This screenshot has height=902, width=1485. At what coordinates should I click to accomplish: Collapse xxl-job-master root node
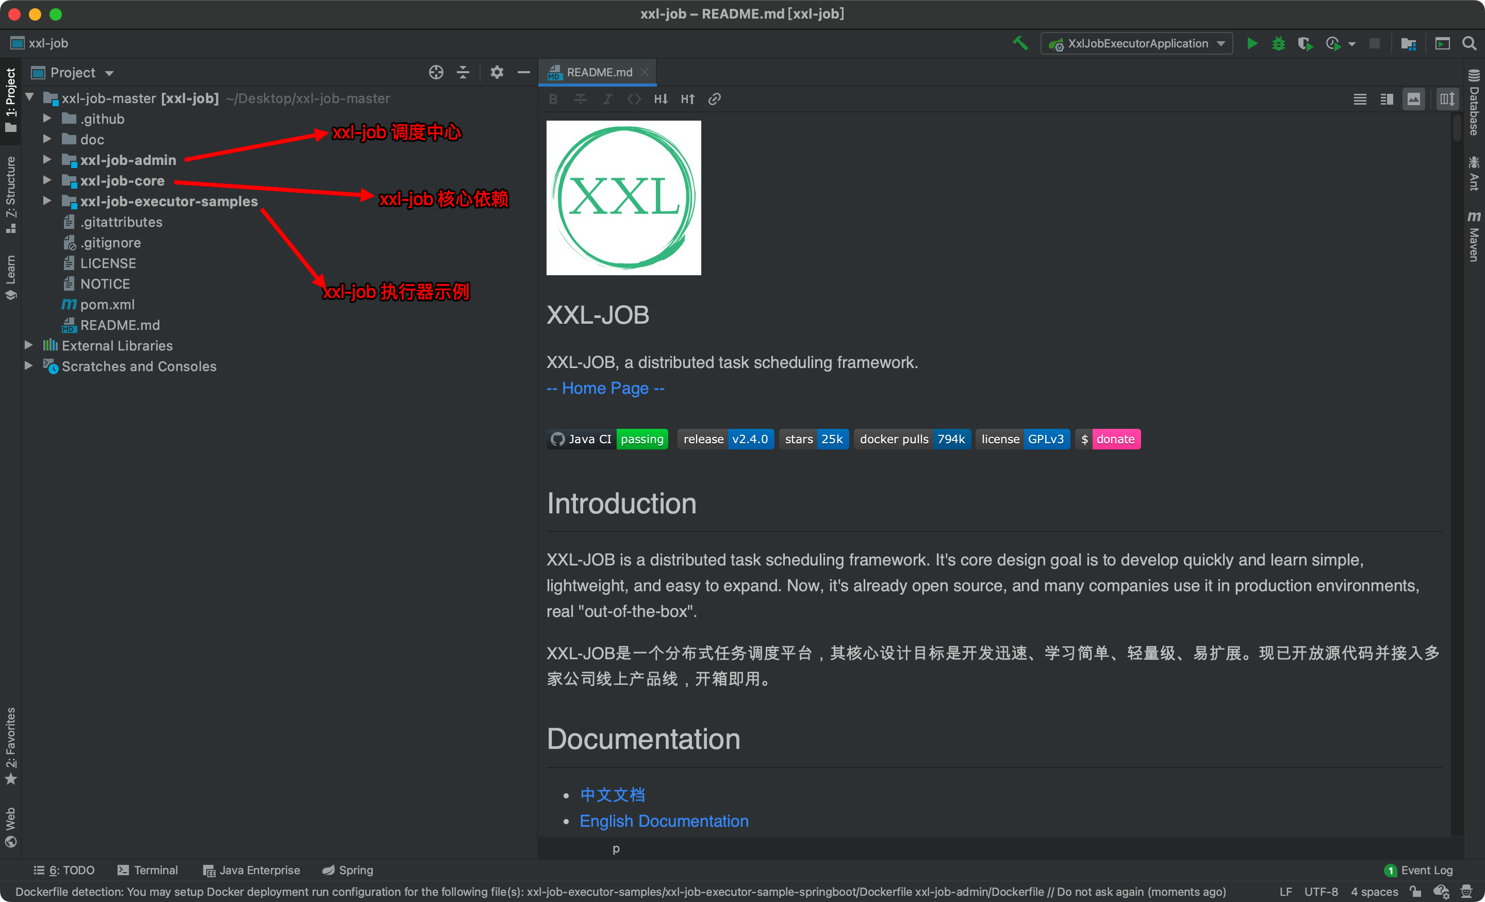pyautogui.click(x=29, y=97)
